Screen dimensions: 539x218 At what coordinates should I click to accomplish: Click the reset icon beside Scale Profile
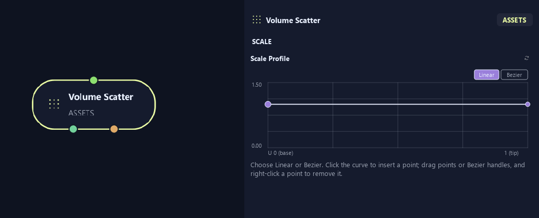[526, 58]
